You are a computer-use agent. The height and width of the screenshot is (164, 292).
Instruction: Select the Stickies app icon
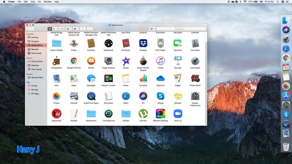tap(177, 96)
